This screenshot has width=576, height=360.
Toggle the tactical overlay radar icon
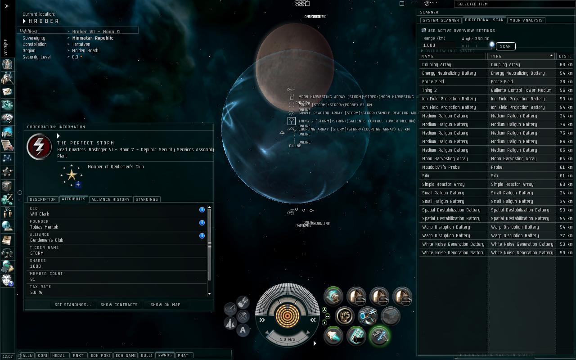point(243,316)
